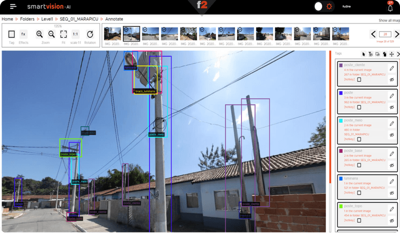This screenshot has height=233, width=400.
Task: Edit the poste_cliente tag with pencil
Action: click(392, 68)
